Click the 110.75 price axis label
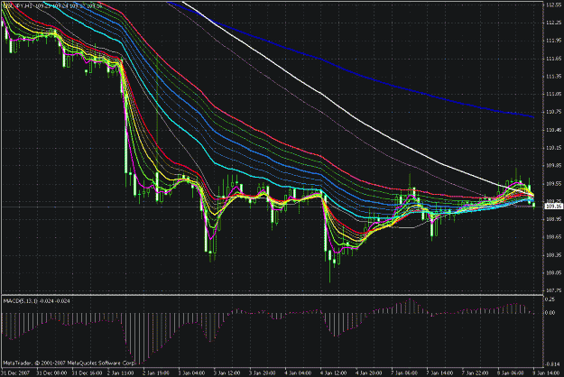The height and width of the screenshot is (377, 564). tap(554, 112)
